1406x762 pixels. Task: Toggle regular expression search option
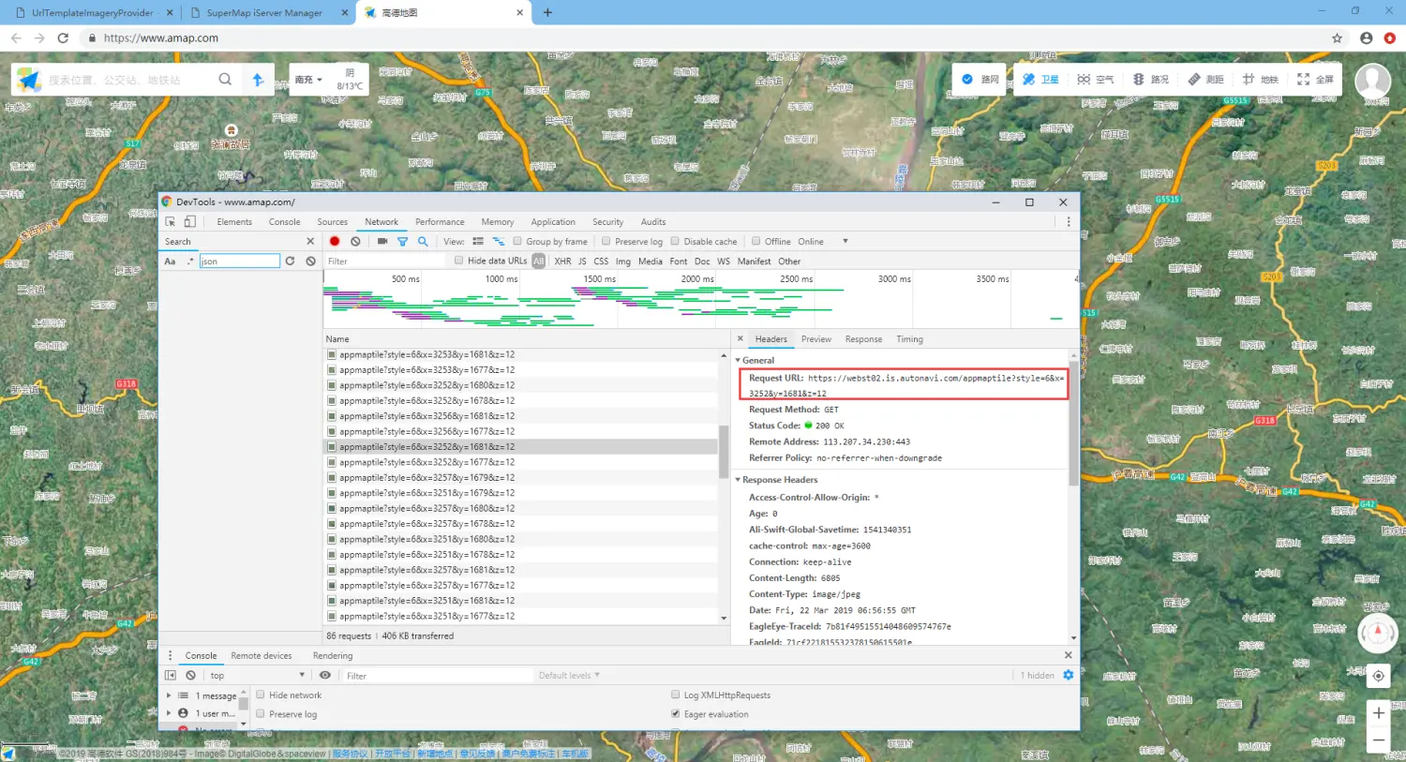[x=190, y=261]
